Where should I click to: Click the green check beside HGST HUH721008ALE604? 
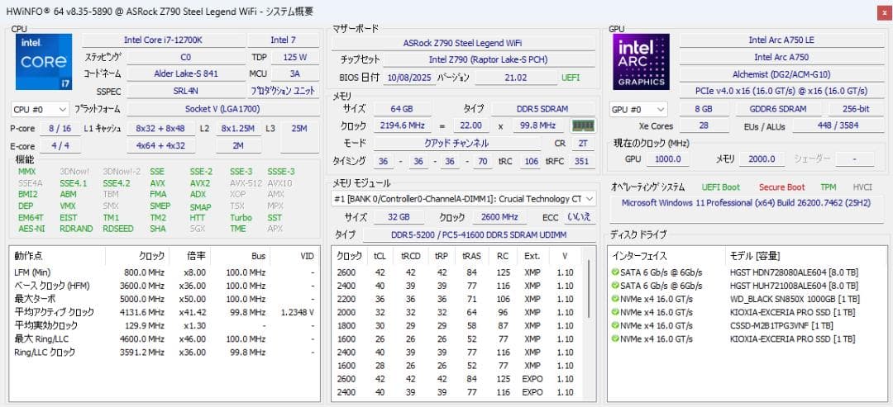point(615,286)
